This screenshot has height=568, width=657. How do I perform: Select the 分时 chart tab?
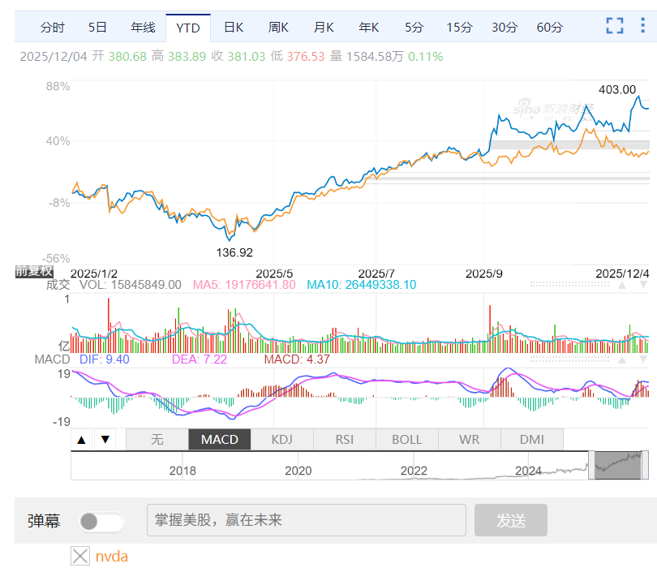coord(53,28)
